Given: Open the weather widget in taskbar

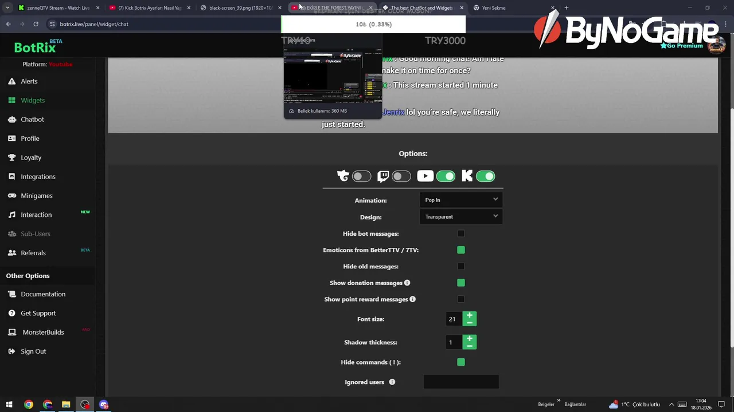Looking at the screenshot, I should click(x=634, y=405).
